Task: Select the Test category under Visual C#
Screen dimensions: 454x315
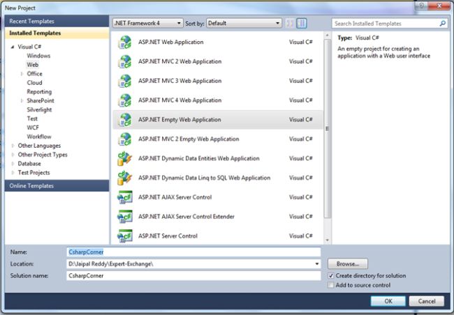Action: click(32, 118)
